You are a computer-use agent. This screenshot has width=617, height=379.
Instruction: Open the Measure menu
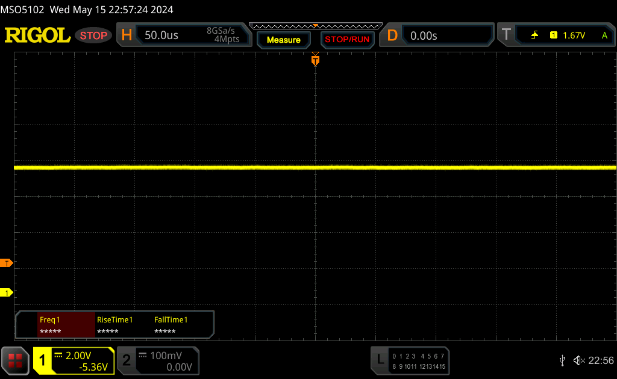(284, 40)
